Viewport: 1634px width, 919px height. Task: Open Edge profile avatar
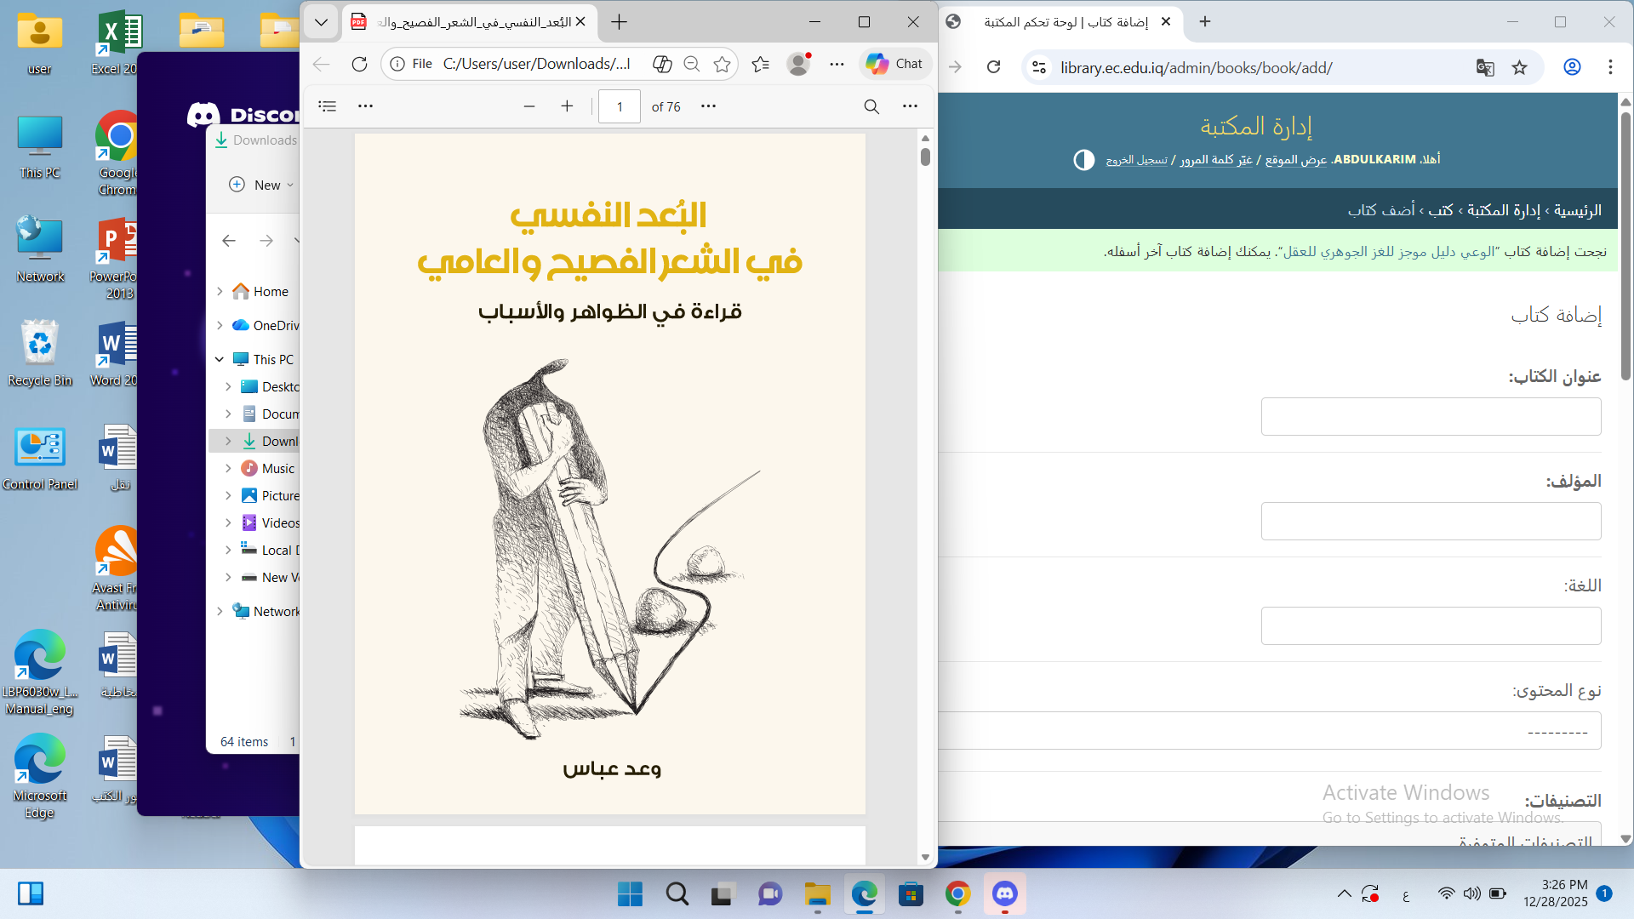coord(798,64)
